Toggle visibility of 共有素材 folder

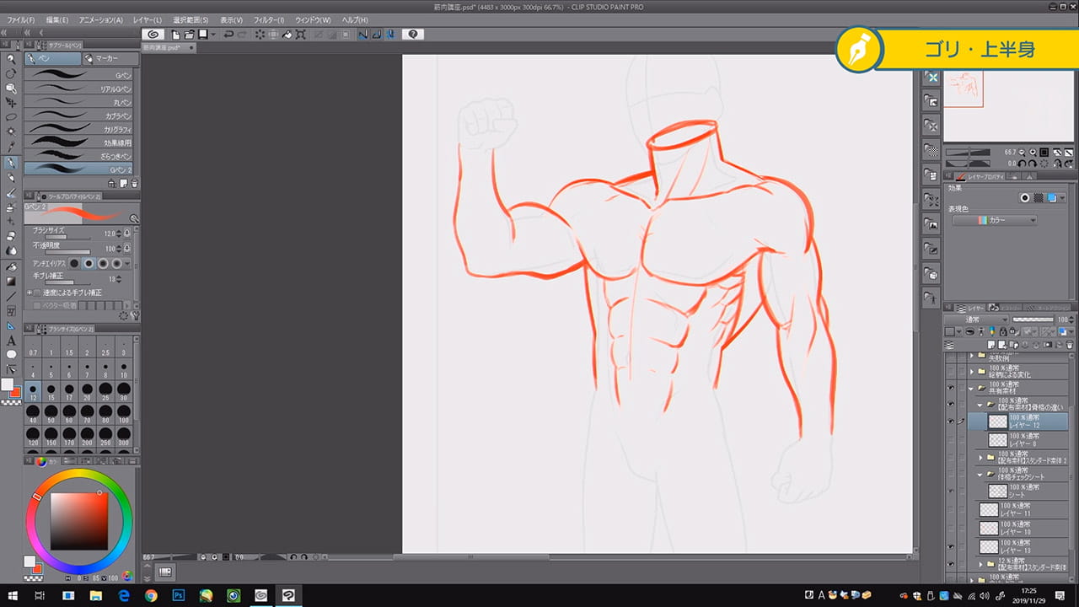coord(950,389)
